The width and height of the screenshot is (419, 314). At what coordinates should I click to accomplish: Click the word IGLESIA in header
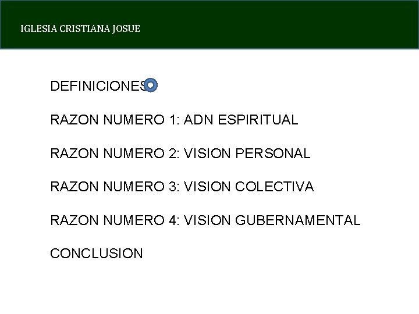pyautogui.click(x=35, y=28)
